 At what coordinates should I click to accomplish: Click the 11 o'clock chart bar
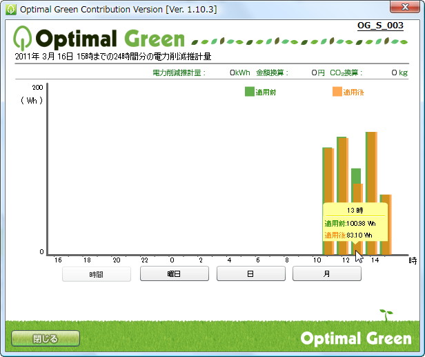[x=328, y=175]
